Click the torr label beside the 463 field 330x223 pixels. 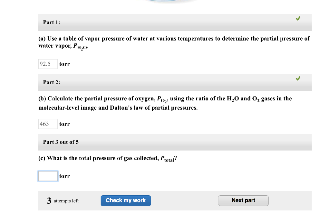64,124
